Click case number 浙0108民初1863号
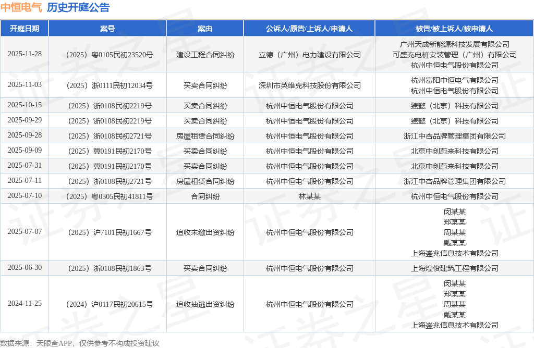534x348 pixels. click(110, 268)
